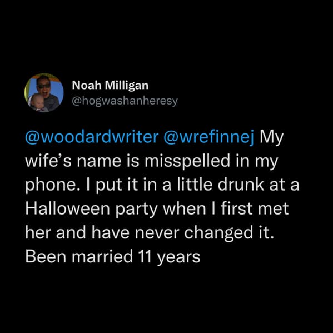Click the word "Halloween" in the tweet
Image resolution: width=333 pixels, height=333 pixels.
[x=67, y=209]
